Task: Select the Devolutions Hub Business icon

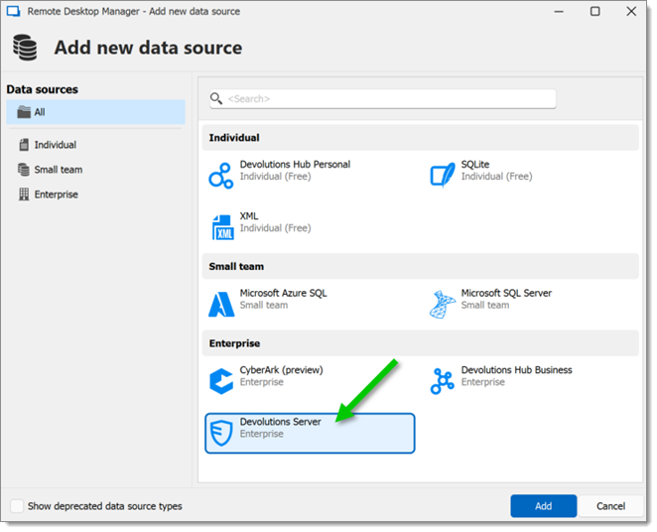Action: tap(443, 381)
